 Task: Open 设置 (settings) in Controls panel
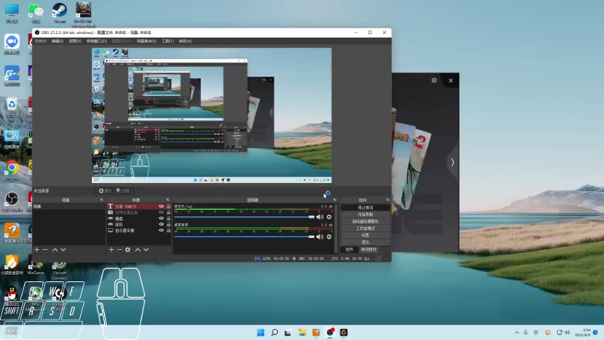365,235
